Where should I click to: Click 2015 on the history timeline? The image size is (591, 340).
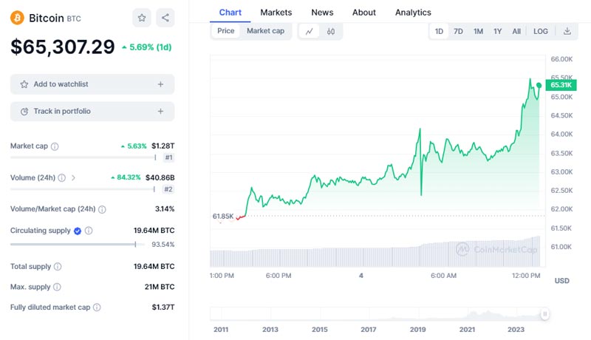320,330
